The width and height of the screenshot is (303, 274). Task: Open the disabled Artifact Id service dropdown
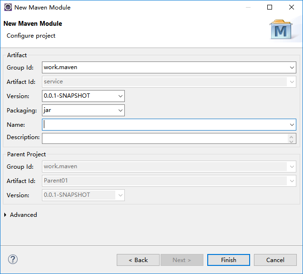click(292, 82)
